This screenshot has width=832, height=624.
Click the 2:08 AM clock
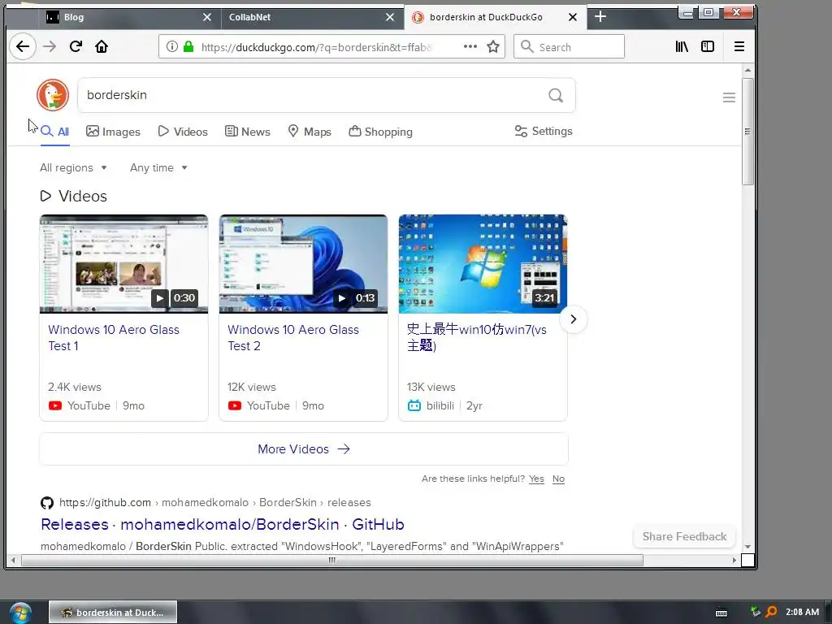click(x=802, y=612)
